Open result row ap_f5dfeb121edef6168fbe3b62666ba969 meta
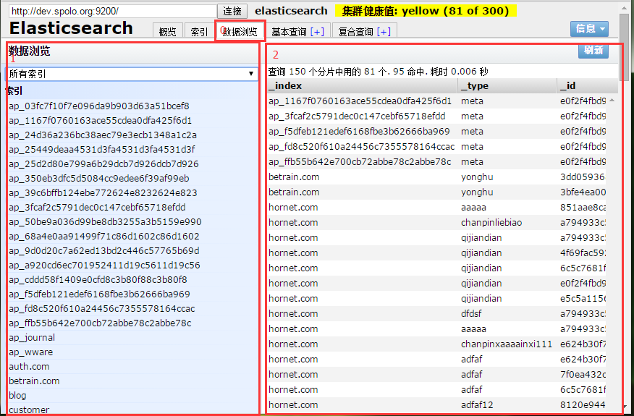The image size is (634, 416). (x=436, y=132)
